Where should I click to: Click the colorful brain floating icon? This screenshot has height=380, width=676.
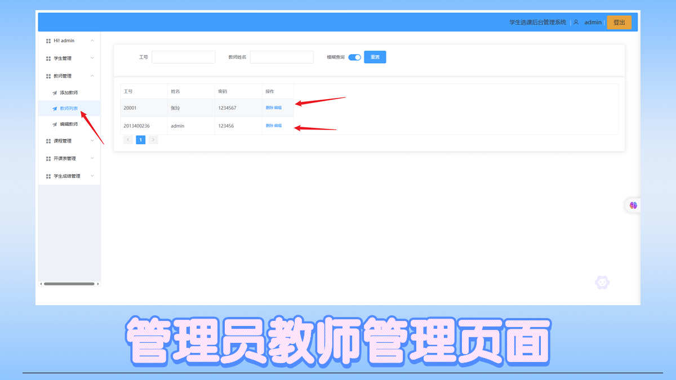tap(633, 205)
